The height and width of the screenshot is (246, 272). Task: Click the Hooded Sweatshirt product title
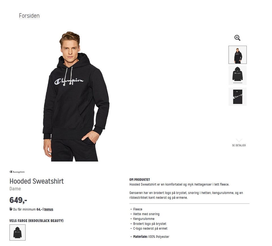tap(37, 181)
